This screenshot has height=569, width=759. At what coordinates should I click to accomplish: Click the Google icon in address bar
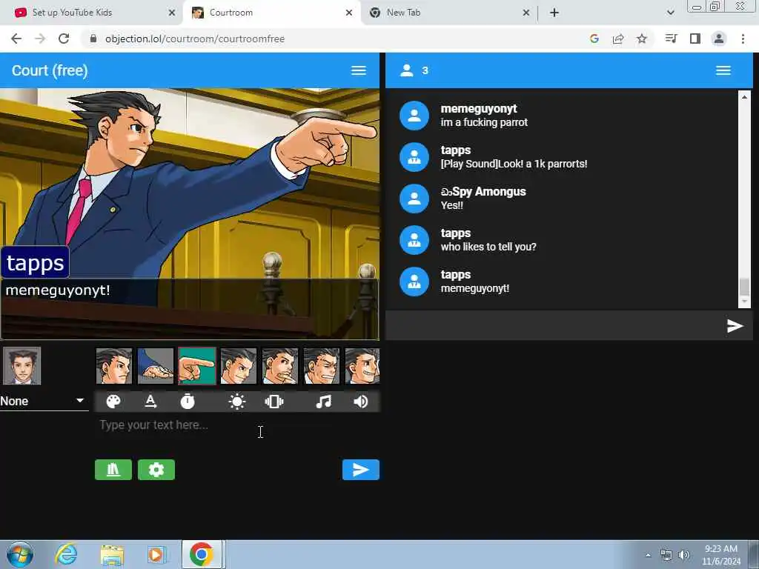point(594,39)
